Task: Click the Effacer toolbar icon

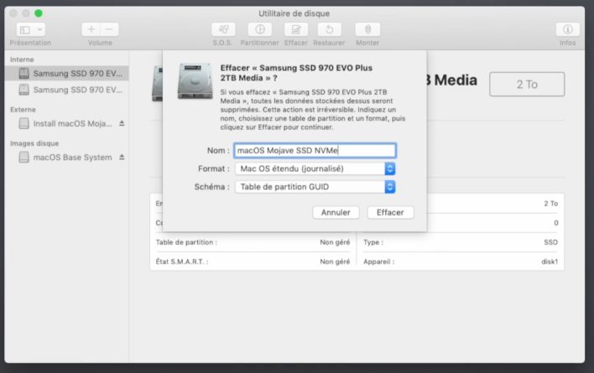Action: (x=296, y=29)
